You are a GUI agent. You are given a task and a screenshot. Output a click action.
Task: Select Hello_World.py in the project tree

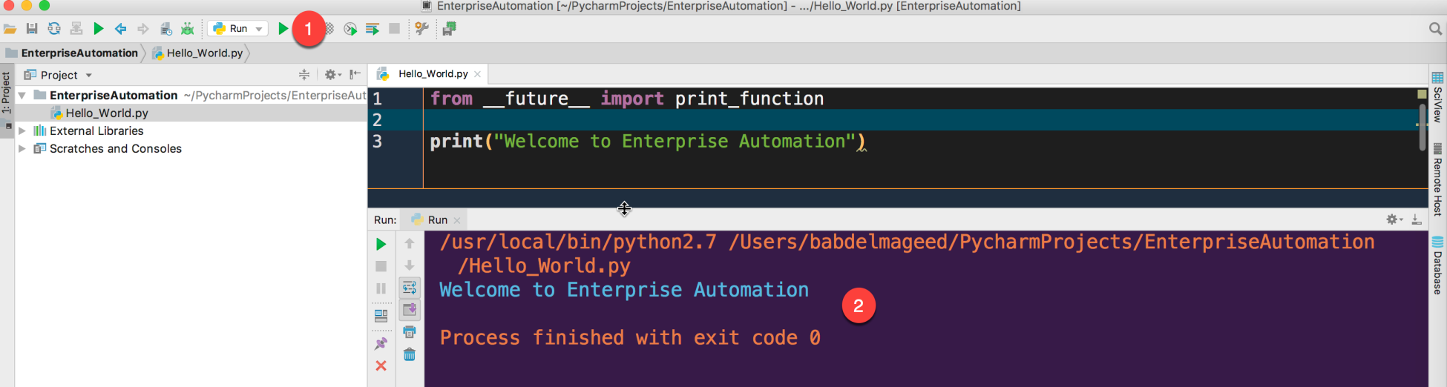[107, 113]
